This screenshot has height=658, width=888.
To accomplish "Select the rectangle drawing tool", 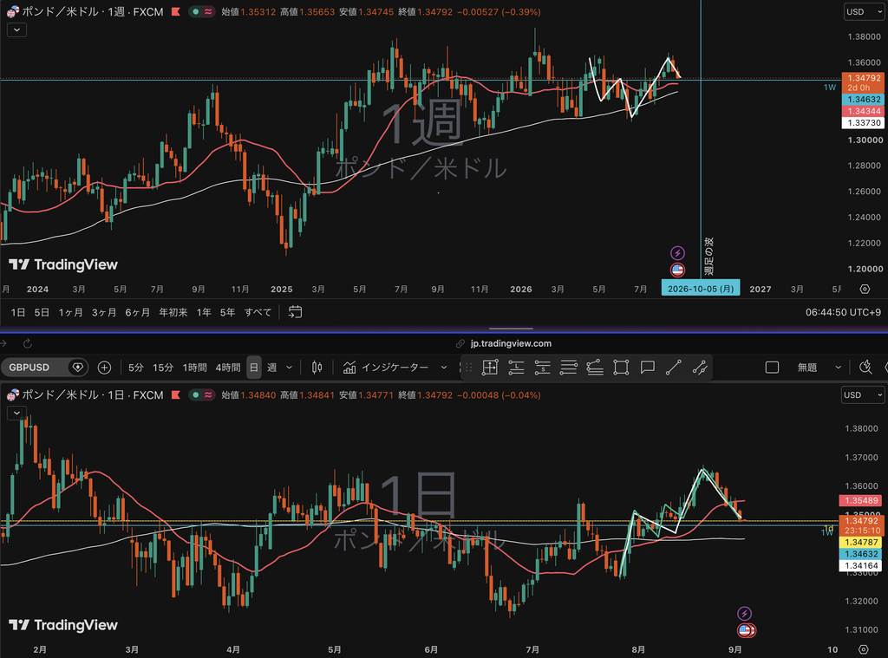I will [x=621, y=368].
